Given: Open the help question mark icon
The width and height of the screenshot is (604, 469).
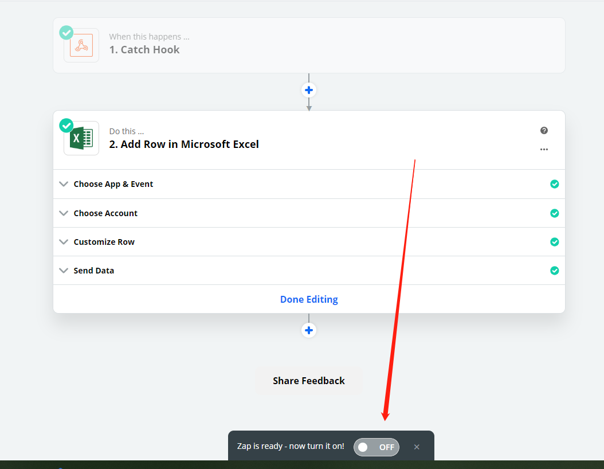Looking at the screenshot, I should pos(544,130).
